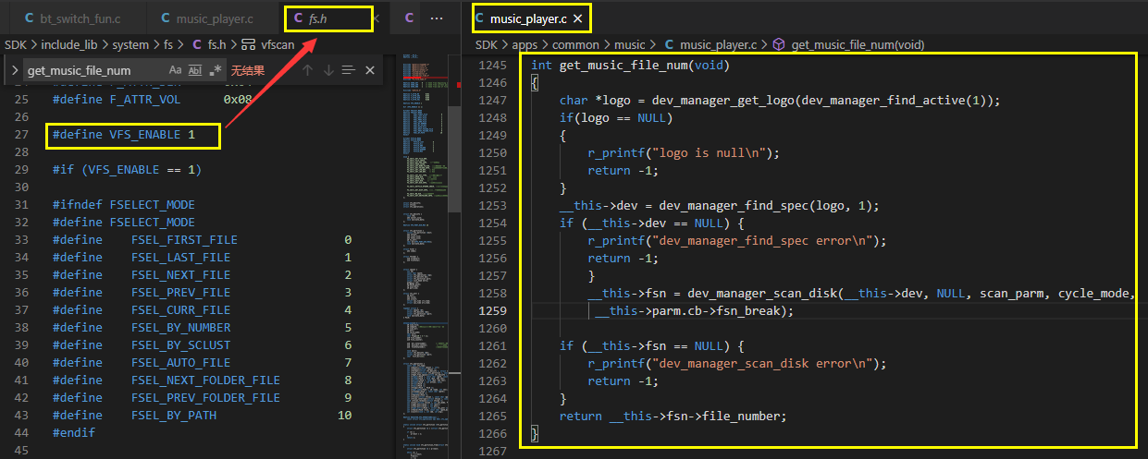Viewport: 1148px width, 459px height.
Task: Click FSEL_NEXT_FILE macro name
Action: tap(180, 275)
